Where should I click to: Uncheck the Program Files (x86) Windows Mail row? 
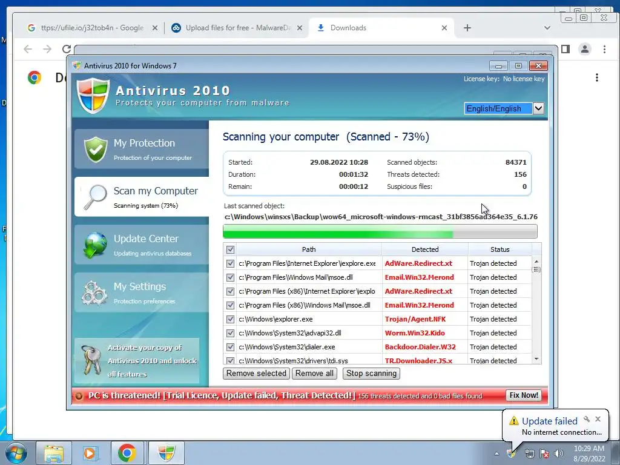[x=230, y=305]
